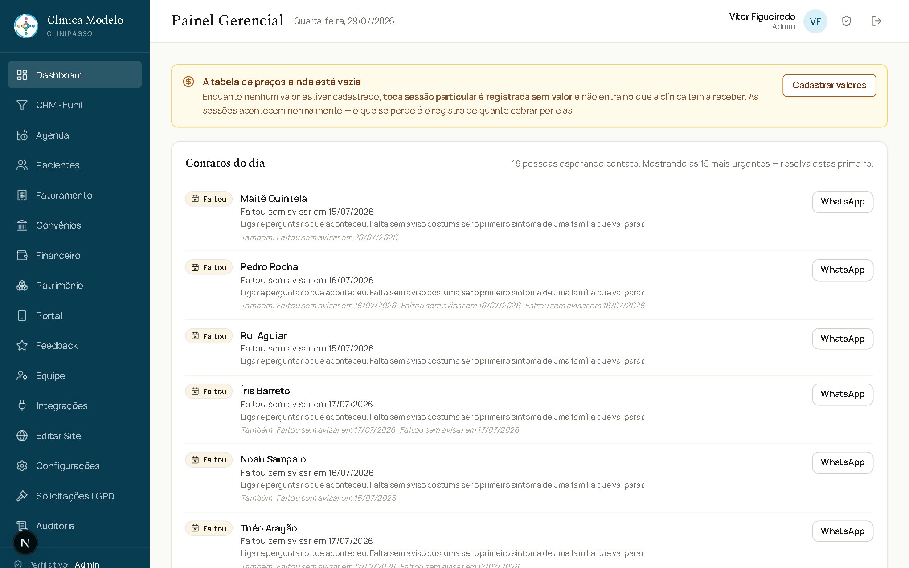Click the Feedback star icon

click(22, 346)
